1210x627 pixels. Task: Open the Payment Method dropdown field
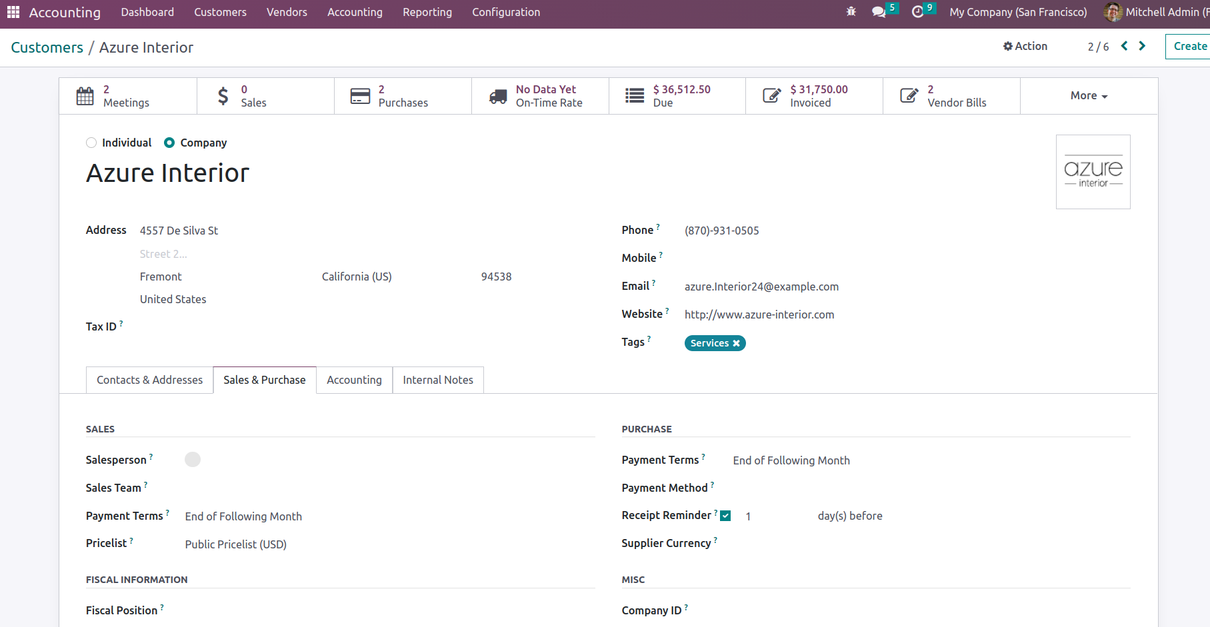click(x=931, y=488)
